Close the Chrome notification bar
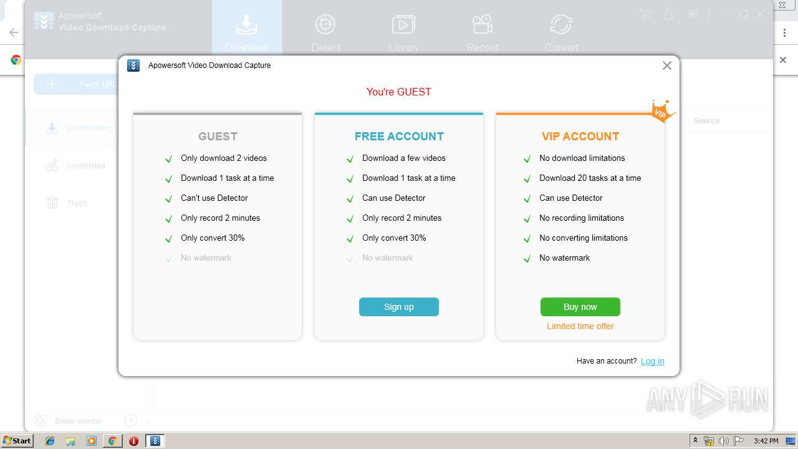Image resolution: width=798 pixels, height=449 pixels. 783,60
